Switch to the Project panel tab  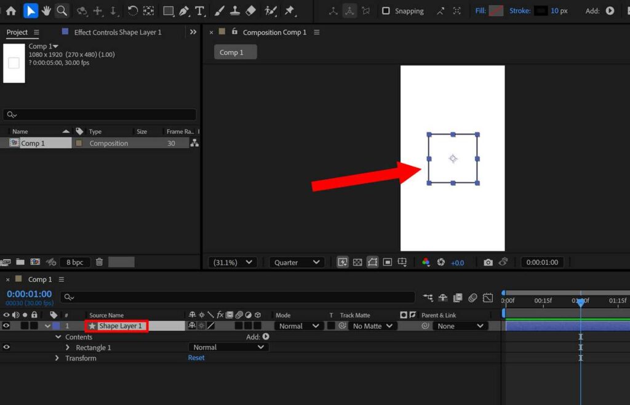point(17,32)
